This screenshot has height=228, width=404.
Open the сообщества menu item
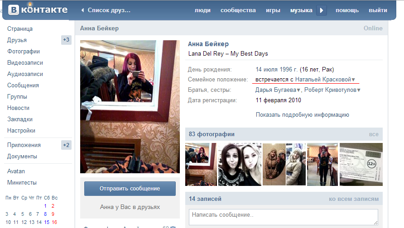point(238,10)
